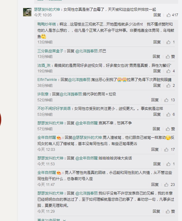Open avatar of 瑟瑟发抖的犬神
The image size is (182, 221).
27,12
